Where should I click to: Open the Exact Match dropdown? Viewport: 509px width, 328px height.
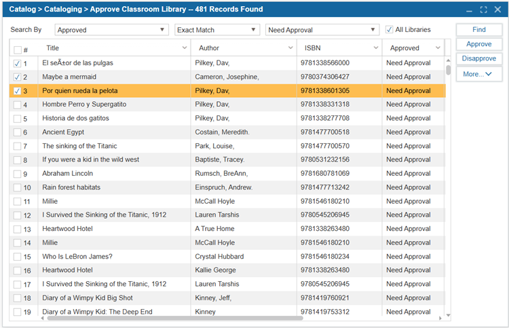click(217, 30)
